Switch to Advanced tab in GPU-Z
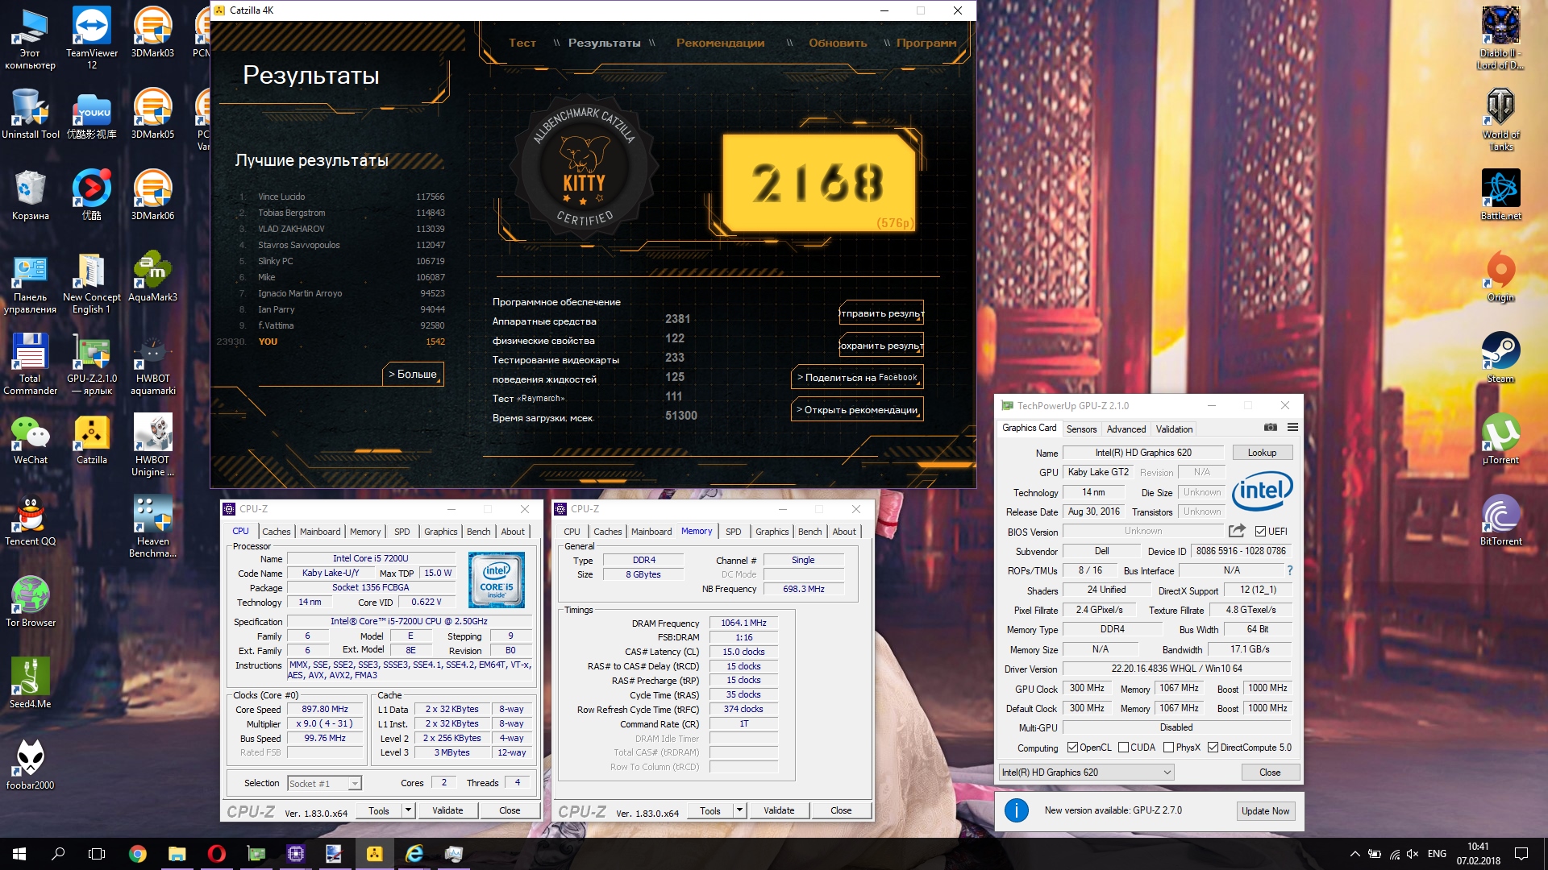Screen dimensions: 1548x870 coord(1126,429)
